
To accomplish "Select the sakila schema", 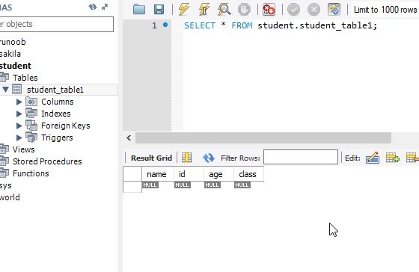I will [x=10, y=54].
